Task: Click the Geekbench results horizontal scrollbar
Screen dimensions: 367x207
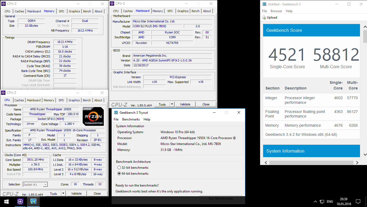Action: click(311, 163)
